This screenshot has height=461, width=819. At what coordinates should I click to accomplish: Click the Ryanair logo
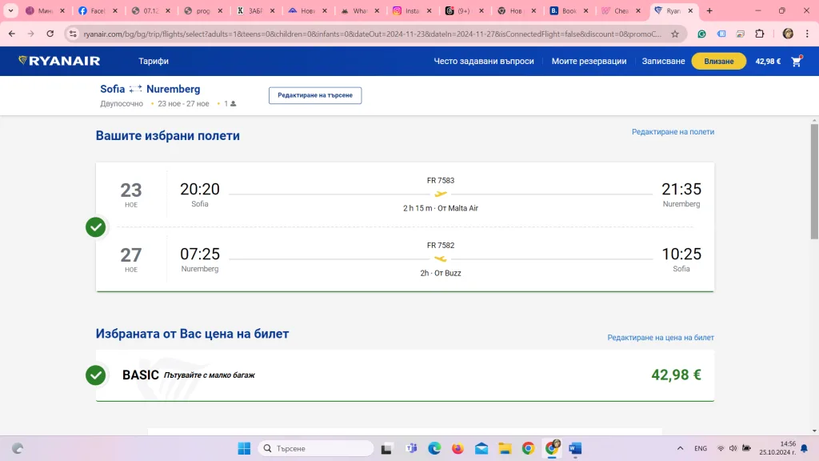[x=59, y=61]
